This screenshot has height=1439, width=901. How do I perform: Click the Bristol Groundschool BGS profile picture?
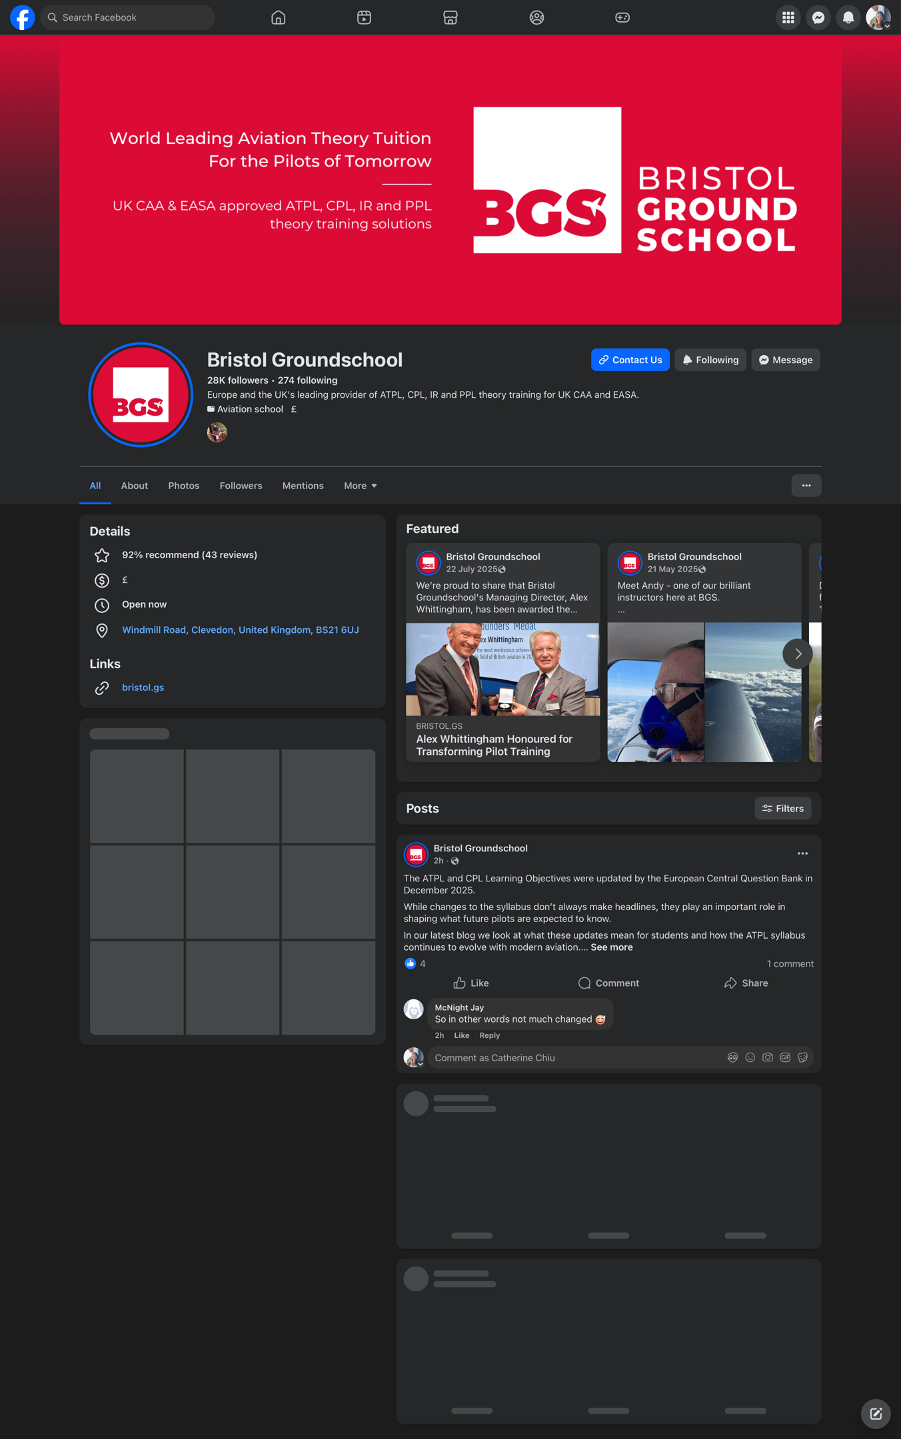(x=141, y=395)
